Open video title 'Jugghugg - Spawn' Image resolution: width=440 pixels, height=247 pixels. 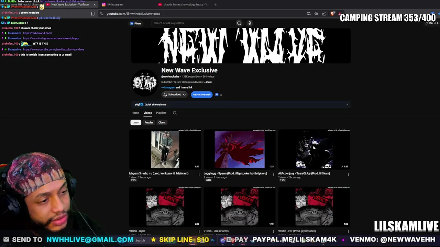click(235, 174)
